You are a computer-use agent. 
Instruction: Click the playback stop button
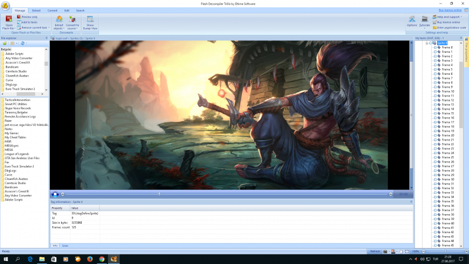pos(55,194)
